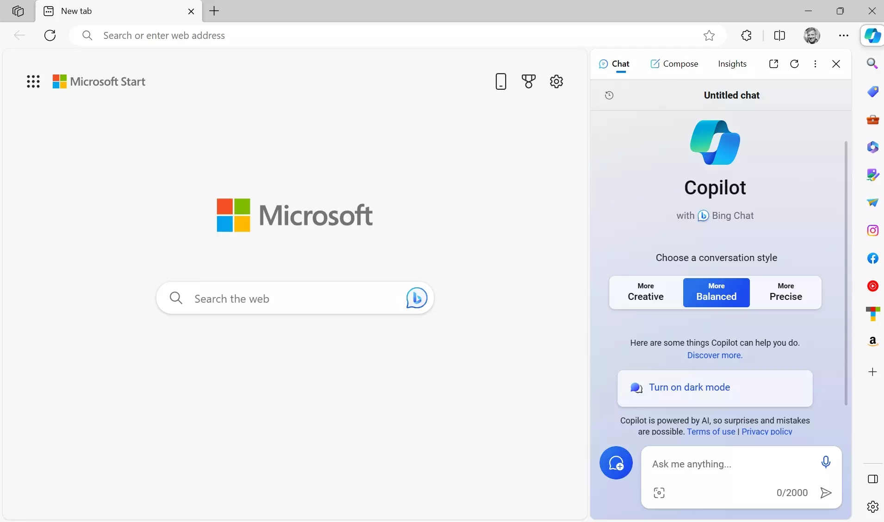Start a new topic chat button
This screenshot has height=522, width=884.
click(616, 463)
